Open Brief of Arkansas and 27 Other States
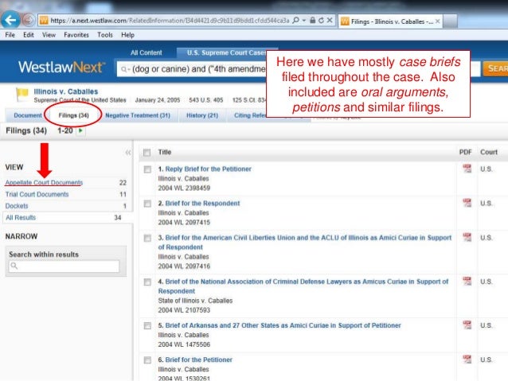The width and height of the screenshot is (508, 381). pyautogui.click(x=283, y=325)
